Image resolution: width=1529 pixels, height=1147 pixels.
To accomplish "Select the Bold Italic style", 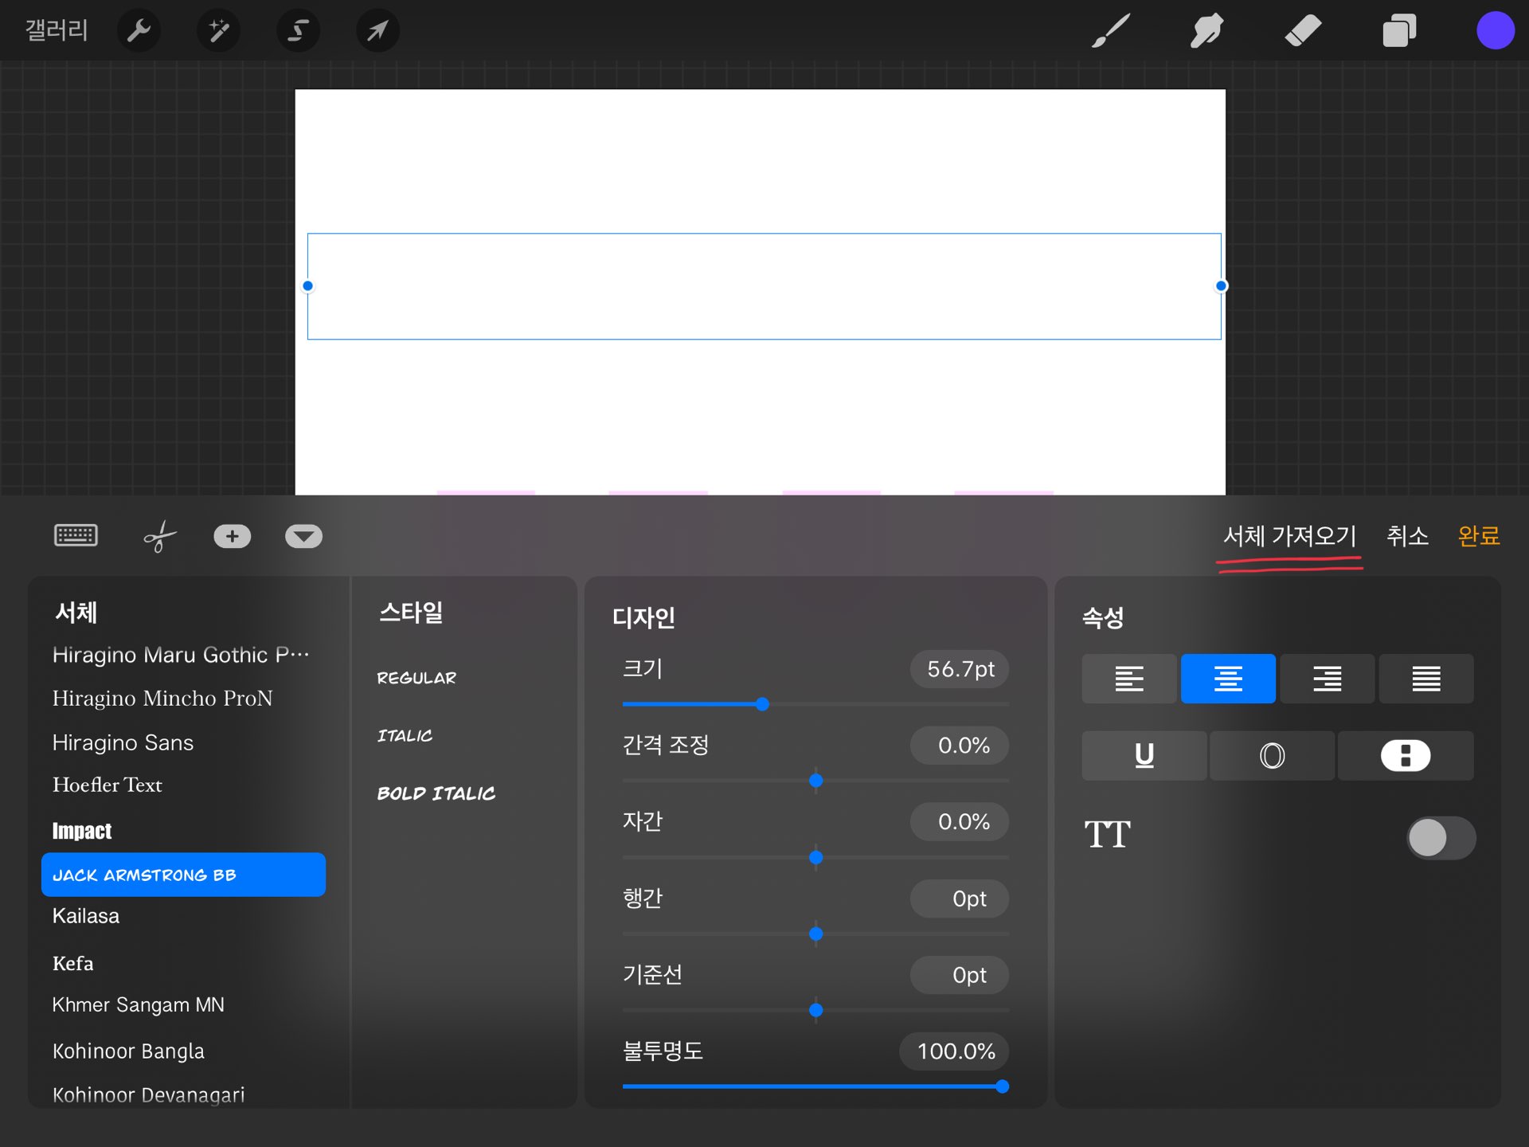I will coord(436,793).
